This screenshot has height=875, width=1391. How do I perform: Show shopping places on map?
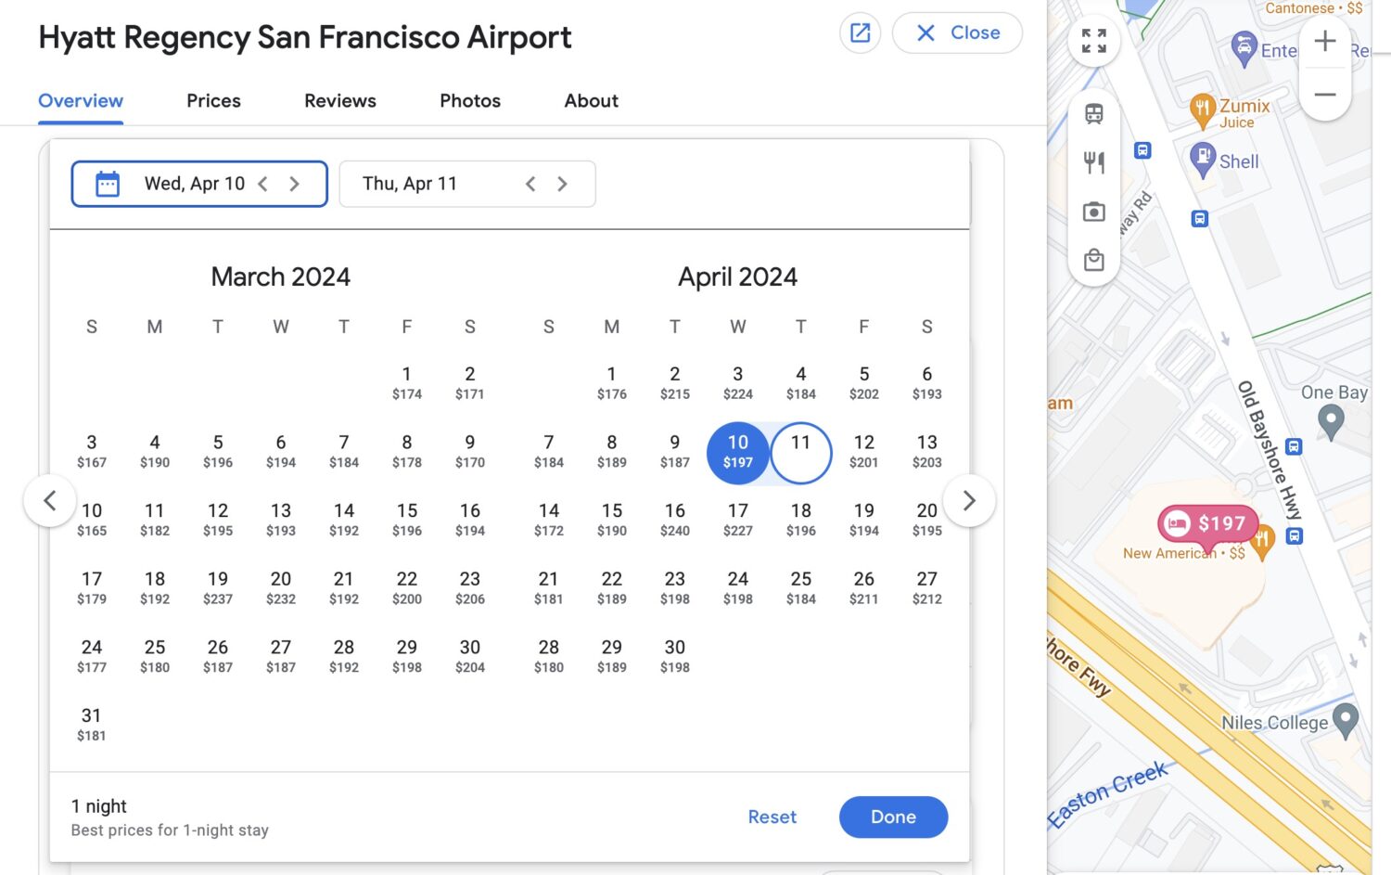point(1093,260)
